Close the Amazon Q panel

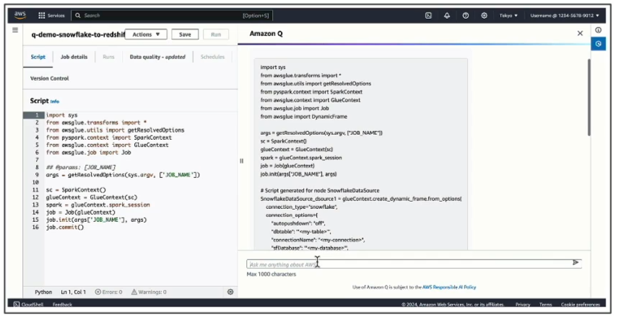pos(580,33)
